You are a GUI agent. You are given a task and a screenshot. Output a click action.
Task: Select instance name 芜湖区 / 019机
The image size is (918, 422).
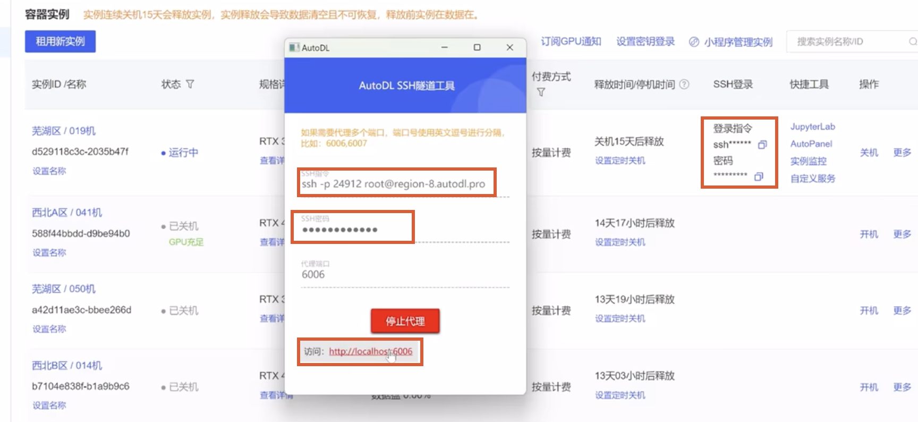[x=64, y=131]
